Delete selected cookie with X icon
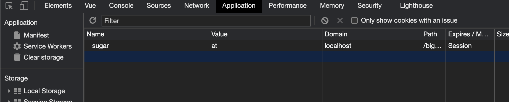 [340, 20]
